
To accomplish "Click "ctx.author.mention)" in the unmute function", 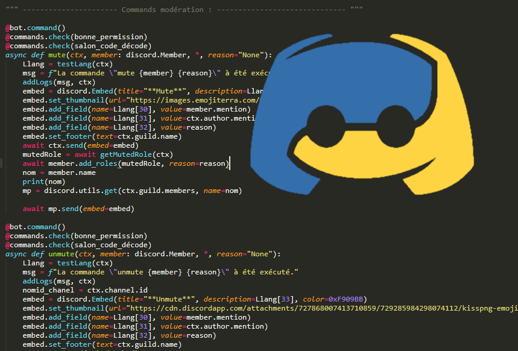I will tap(227, 326).
